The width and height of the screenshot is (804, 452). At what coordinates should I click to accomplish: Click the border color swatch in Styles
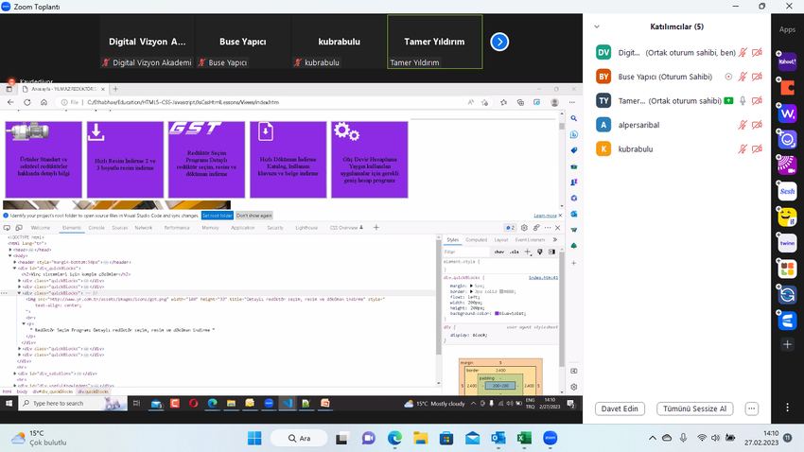pos(501,291)
